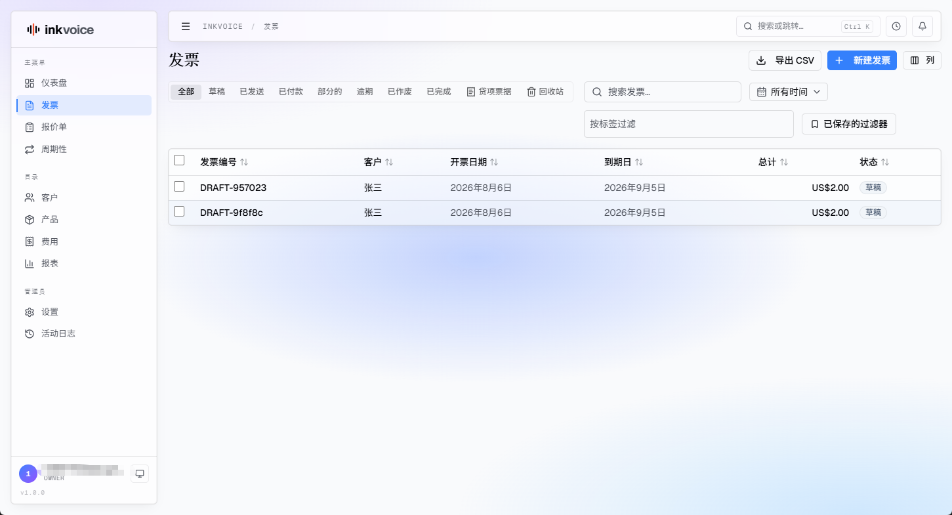952x515 pixels.
Task: Toggle the sidebar hamburger menu
Action: click(186, 26)
